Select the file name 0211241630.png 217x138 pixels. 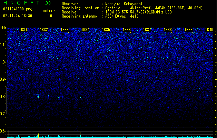(x=18, y=9)
